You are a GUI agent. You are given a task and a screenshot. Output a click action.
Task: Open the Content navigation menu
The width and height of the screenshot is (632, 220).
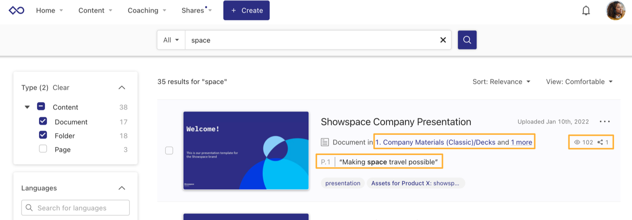pyautogui.click(x=95, y=10)
